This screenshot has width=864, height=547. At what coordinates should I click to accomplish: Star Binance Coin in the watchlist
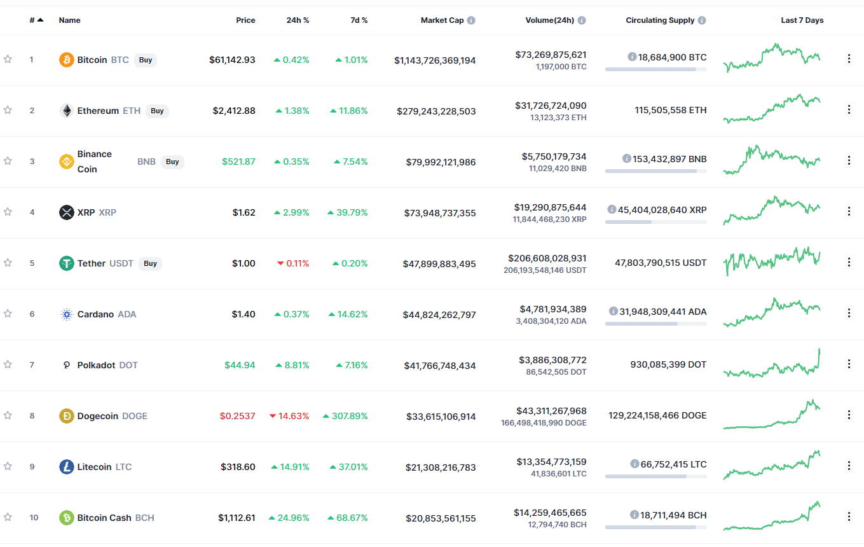pos(8,161)
